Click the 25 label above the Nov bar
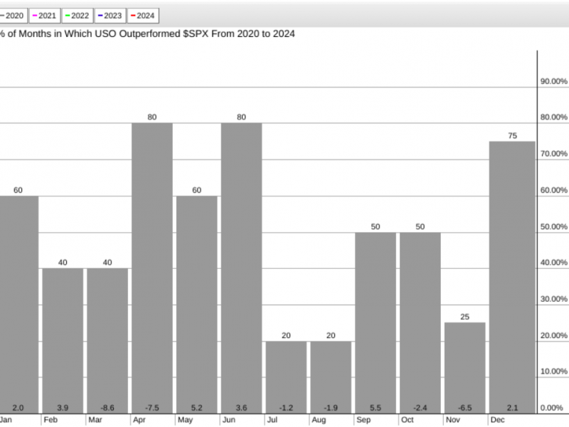This screenshot has height=427, width=569. click(x=465, y=317)
